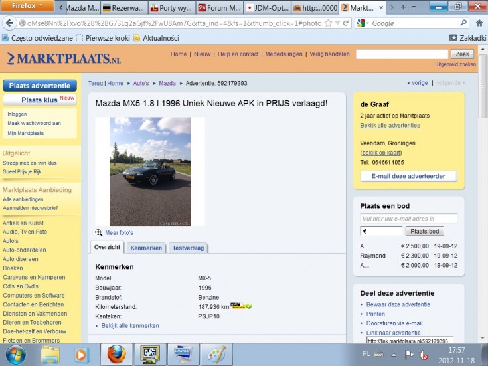Switch to the http:...0000 tab

pyautogui.click(x=315, y=8)
